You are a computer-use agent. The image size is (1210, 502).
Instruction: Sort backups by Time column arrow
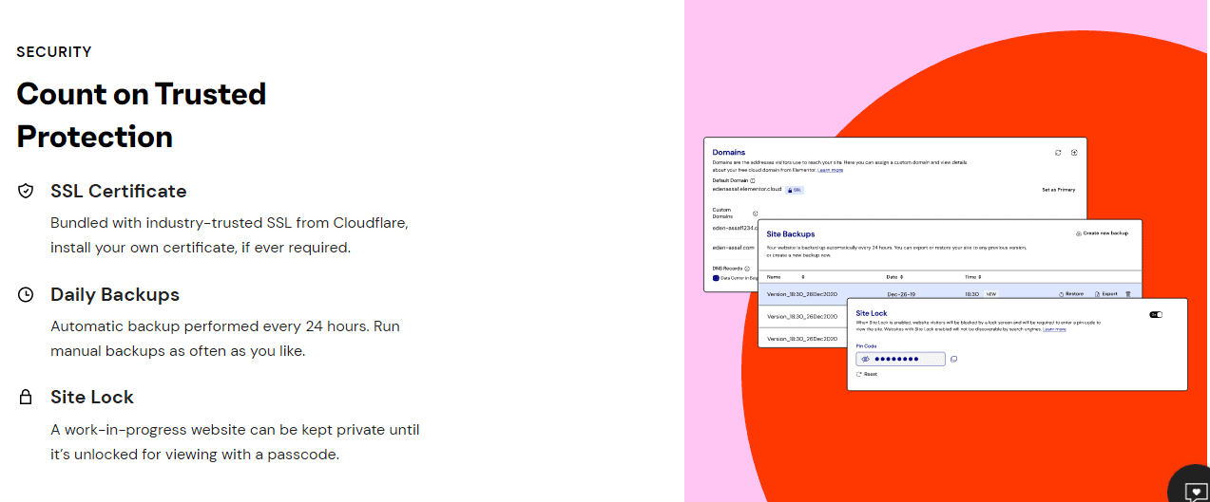coord(980,277)
